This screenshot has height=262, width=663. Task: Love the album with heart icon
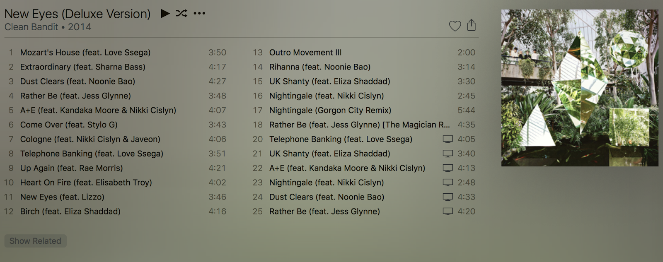coord(455,26)
